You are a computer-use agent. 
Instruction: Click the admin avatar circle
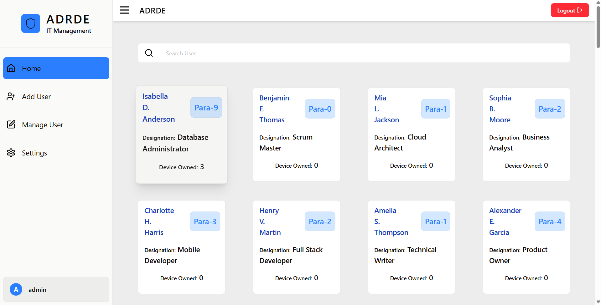[16, 289]
